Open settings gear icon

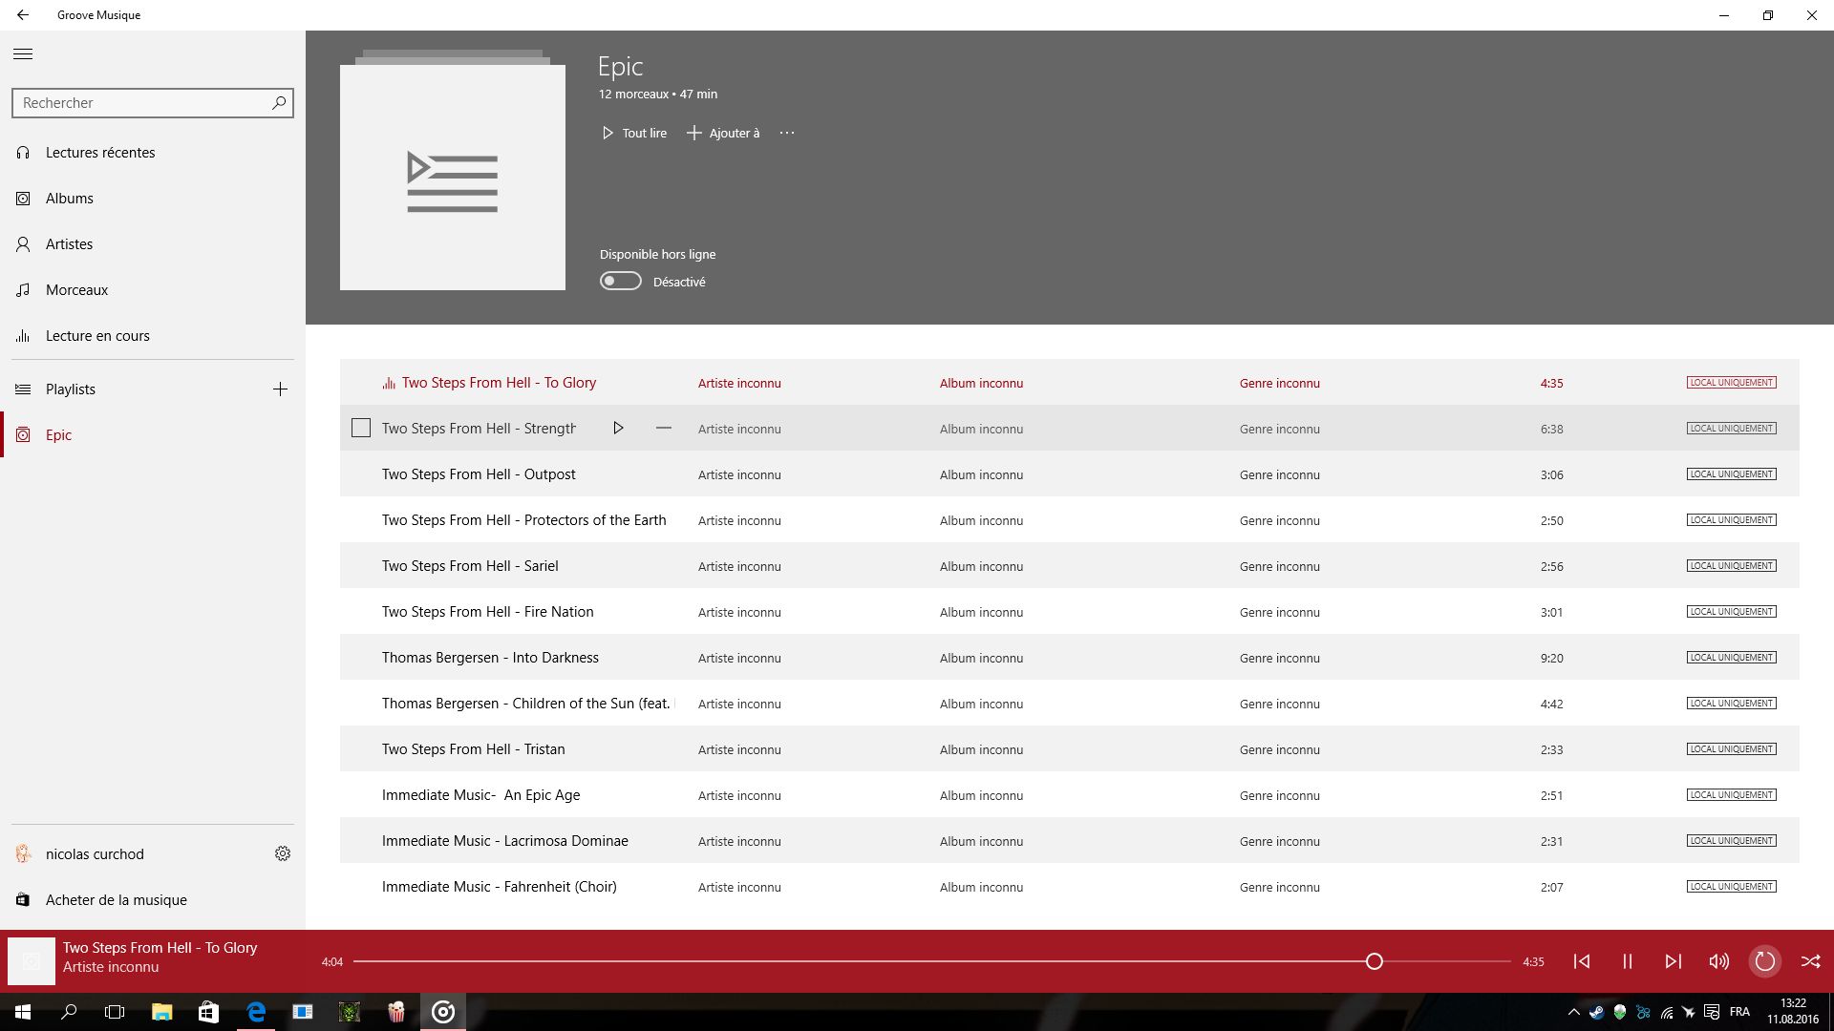(283, 853)
